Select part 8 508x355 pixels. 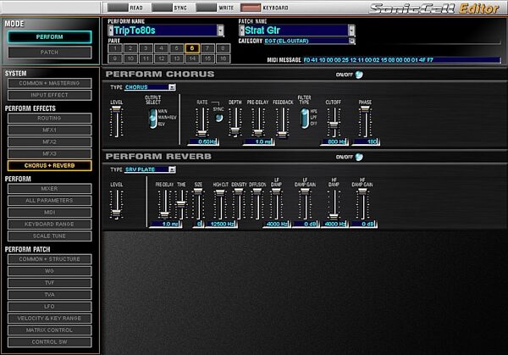(223, 48)
